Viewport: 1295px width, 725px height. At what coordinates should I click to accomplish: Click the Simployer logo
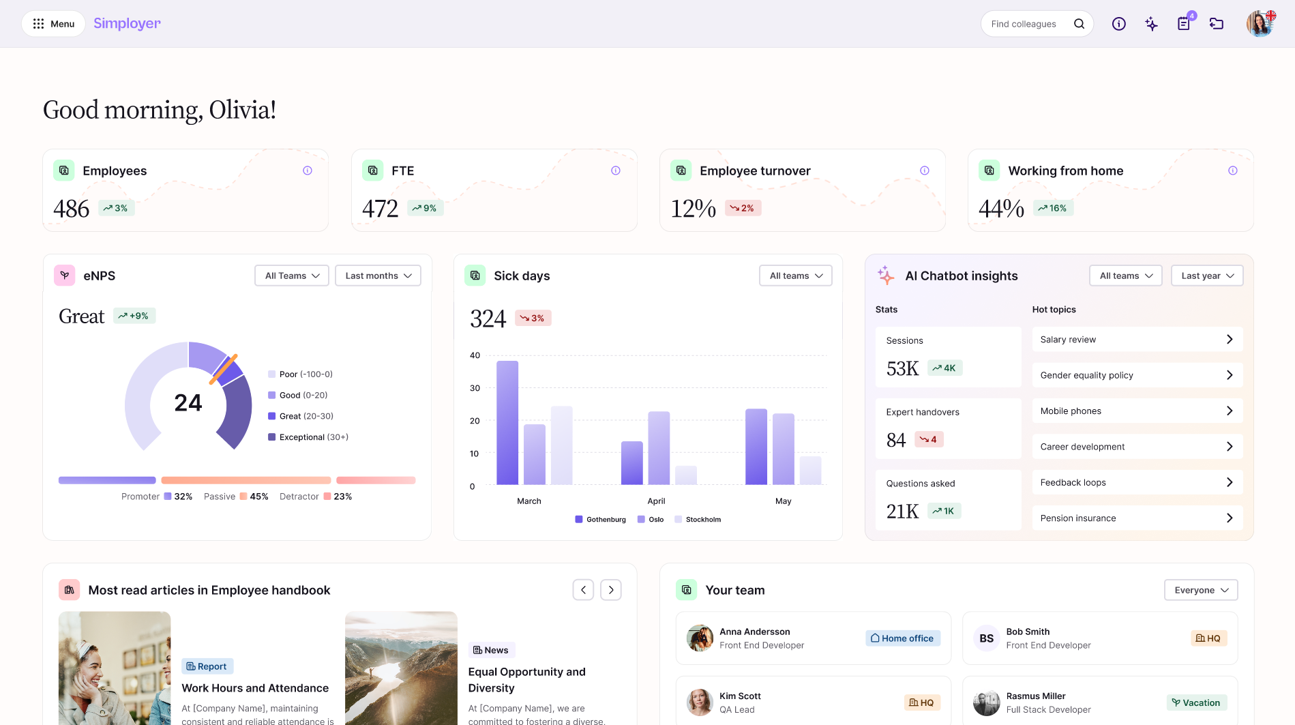[x=127, y=23]
